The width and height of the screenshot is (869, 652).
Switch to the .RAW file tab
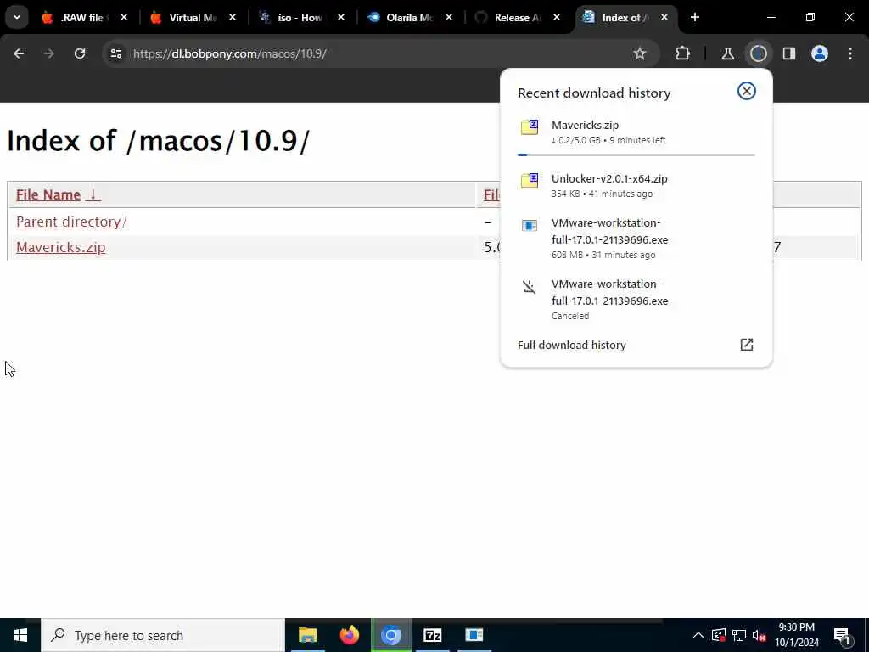81,18
